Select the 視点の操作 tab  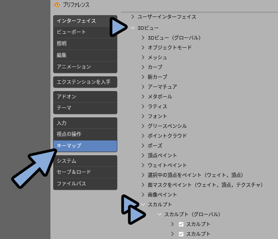click(x=85, y=134)
